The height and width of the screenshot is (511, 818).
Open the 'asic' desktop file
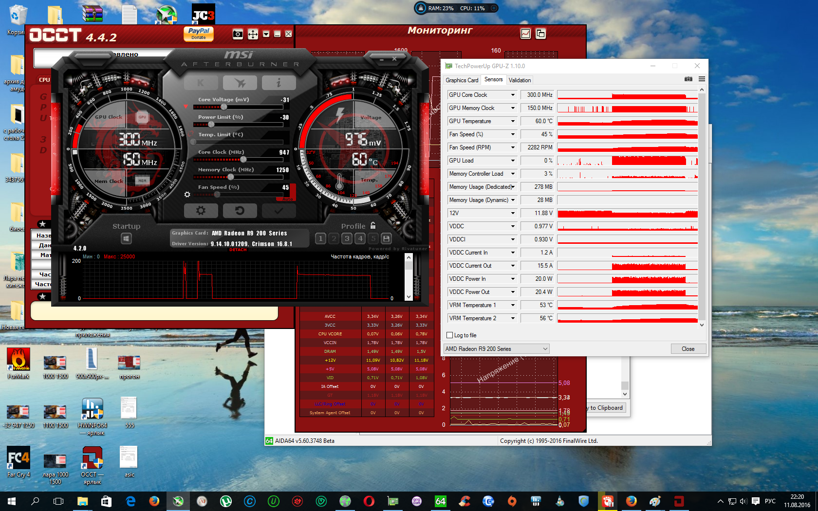pyautogui.click(x=129, y=462)
